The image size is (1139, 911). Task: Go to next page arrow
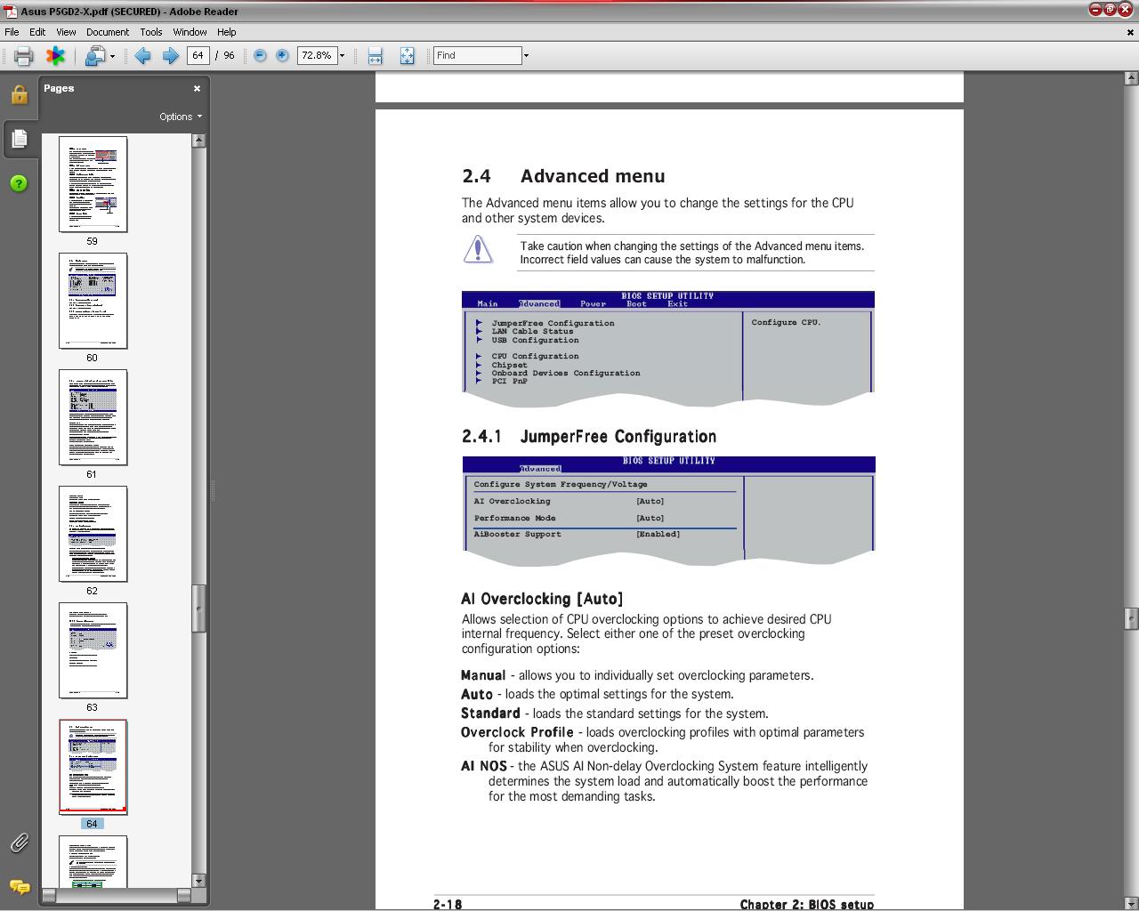170,56
